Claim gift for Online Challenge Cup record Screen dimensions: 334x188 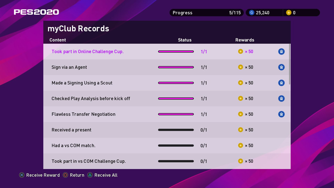(281, 51)
